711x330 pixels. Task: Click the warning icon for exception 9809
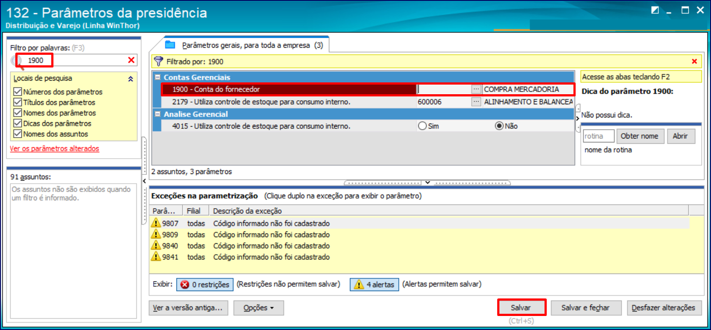(156, 234)
